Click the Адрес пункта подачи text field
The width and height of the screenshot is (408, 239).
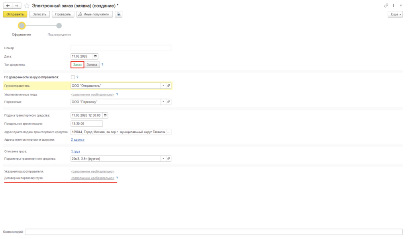click(x=118, y=132)
